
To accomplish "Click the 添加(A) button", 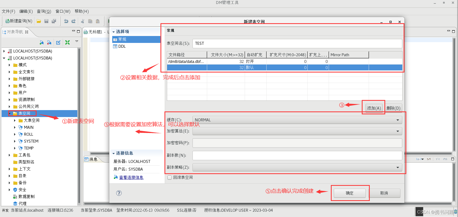I will tap(374, 108).
